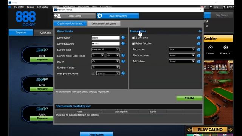Viewport: 242px width, 136px height.
Task: Click the casino room image thumbnail
Action: click(x=218, y=93)
